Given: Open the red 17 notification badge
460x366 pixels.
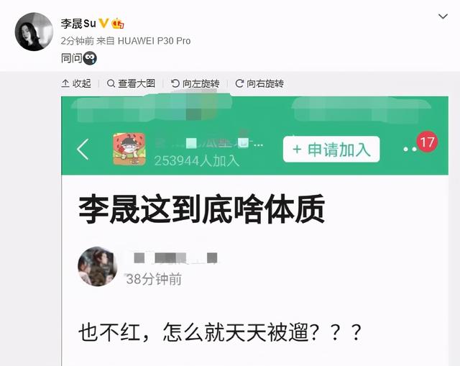Looking at the screenshot, I should 428,142.
